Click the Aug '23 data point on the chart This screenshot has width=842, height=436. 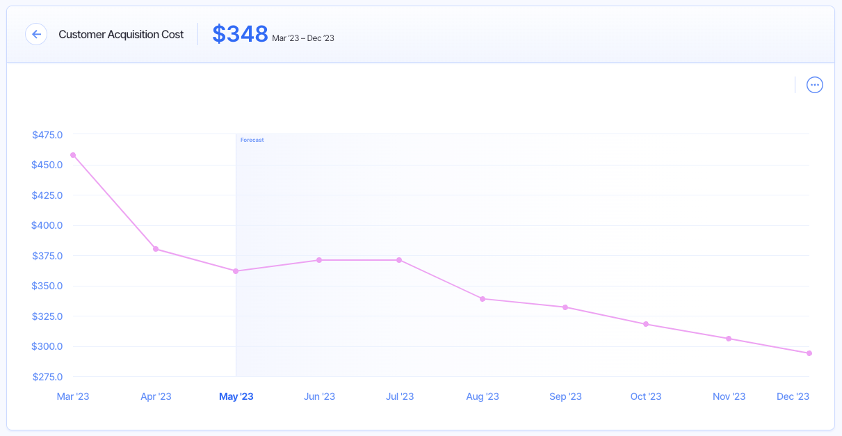[483, 298]
